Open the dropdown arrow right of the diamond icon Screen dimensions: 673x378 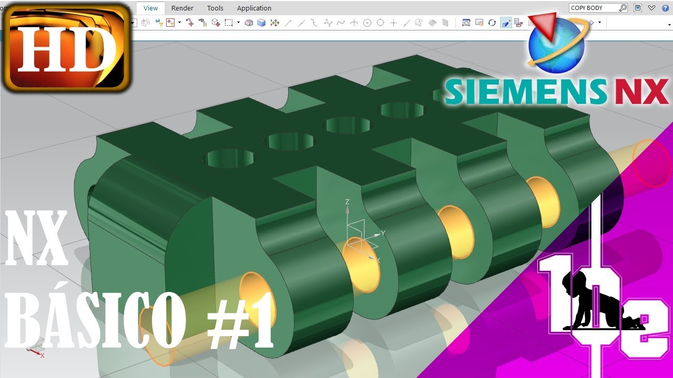tap(599, 23)
